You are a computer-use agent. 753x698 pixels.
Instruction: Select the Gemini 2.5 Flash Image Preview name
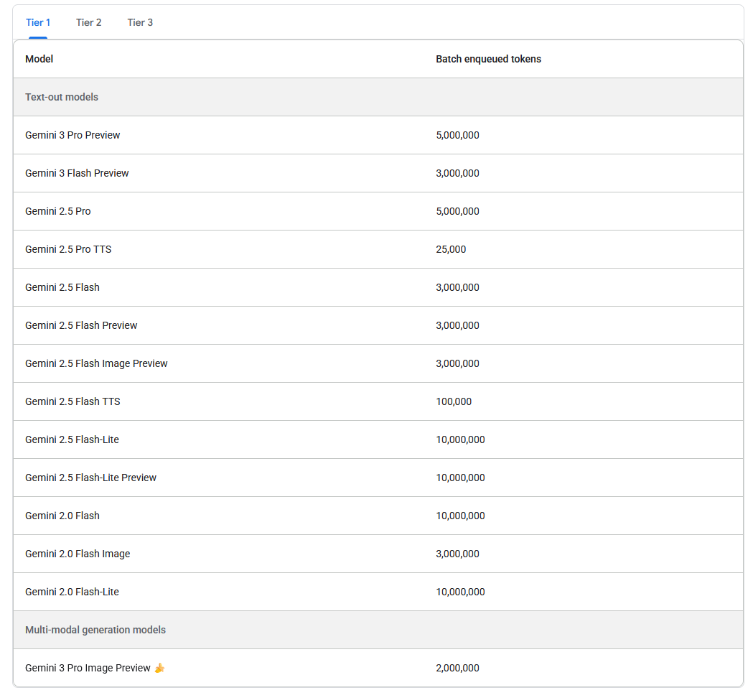[96, 363]
